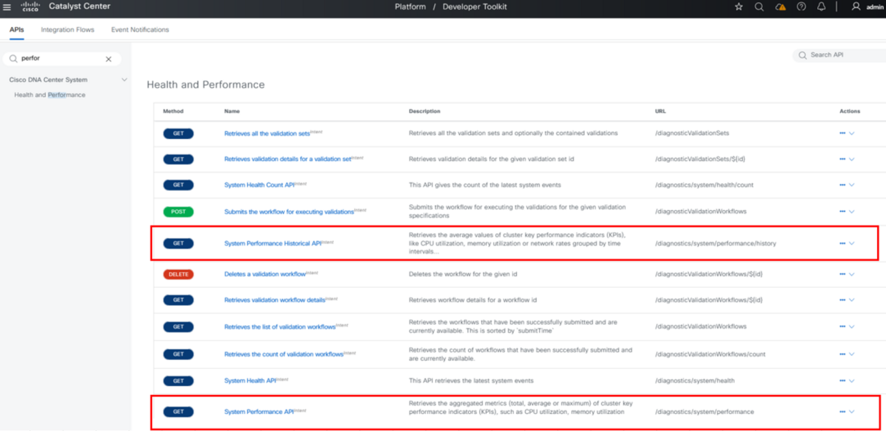Open the help question mark icon
886x431 pixels.
coord(801,7)
